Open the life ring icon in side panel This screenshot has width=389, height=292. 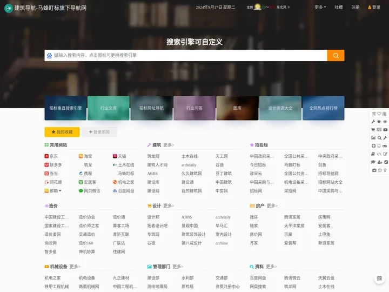(x=374, y=146)
